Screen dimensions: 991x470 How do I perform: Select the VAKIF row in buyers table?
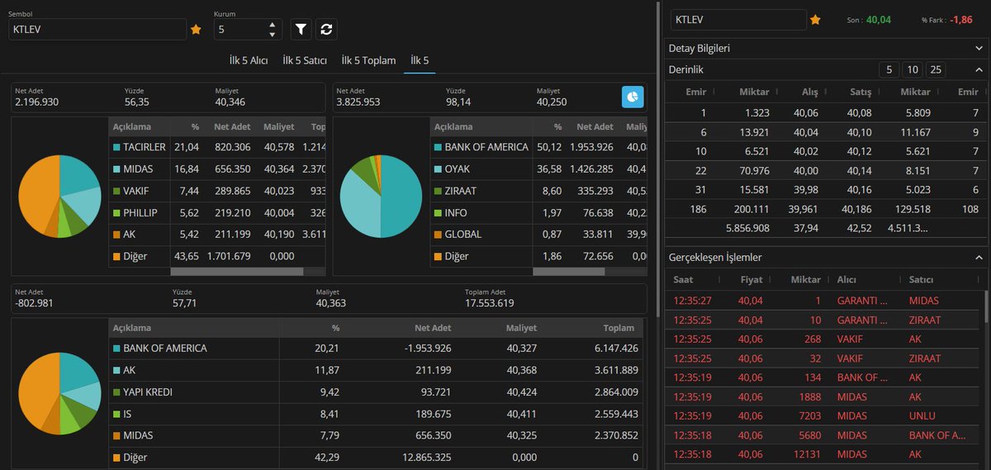point(217,190)
